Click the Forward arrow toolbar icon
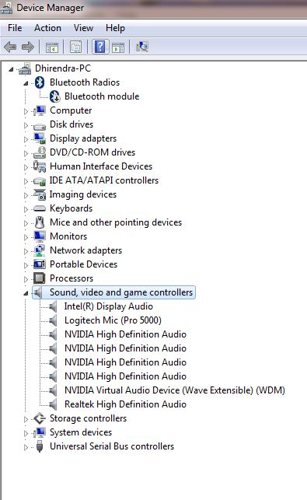This screenshot has height=500, width=307. point(28,47)
